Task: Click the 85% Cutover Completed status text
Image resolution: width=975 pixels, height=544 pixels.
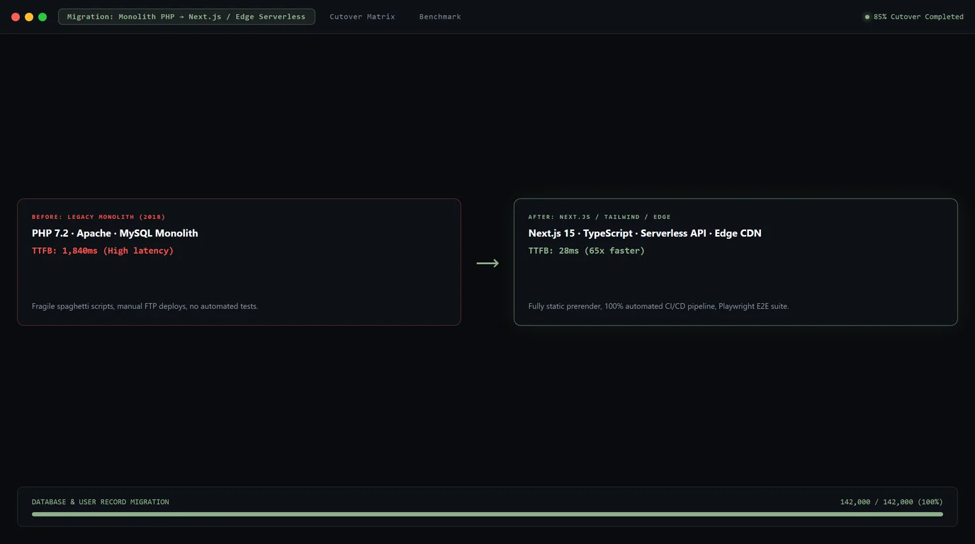Action: [x=918, y=17]
